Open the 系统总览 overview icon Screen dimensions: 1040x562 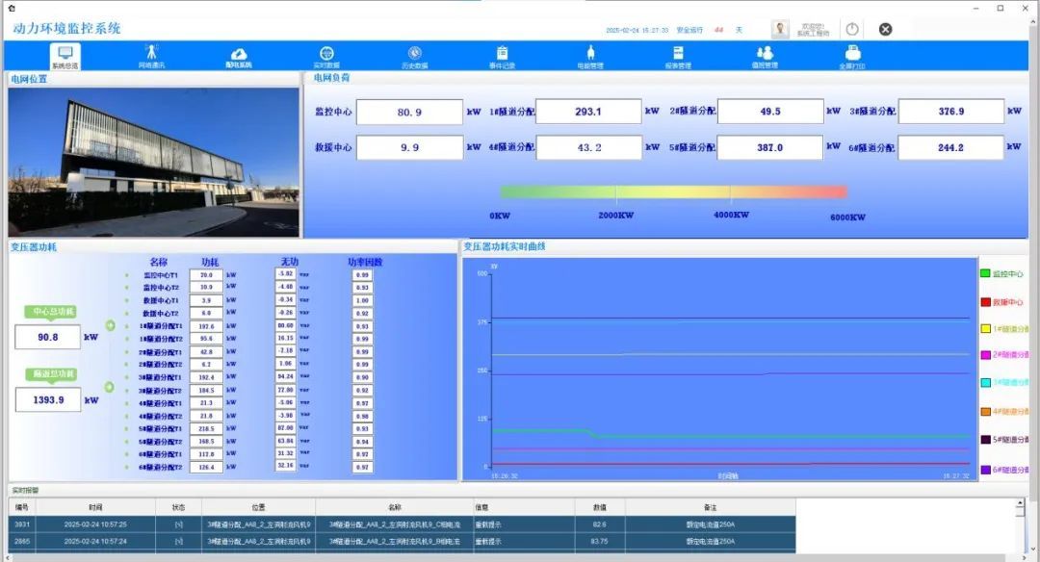click(x=65, y=56)
